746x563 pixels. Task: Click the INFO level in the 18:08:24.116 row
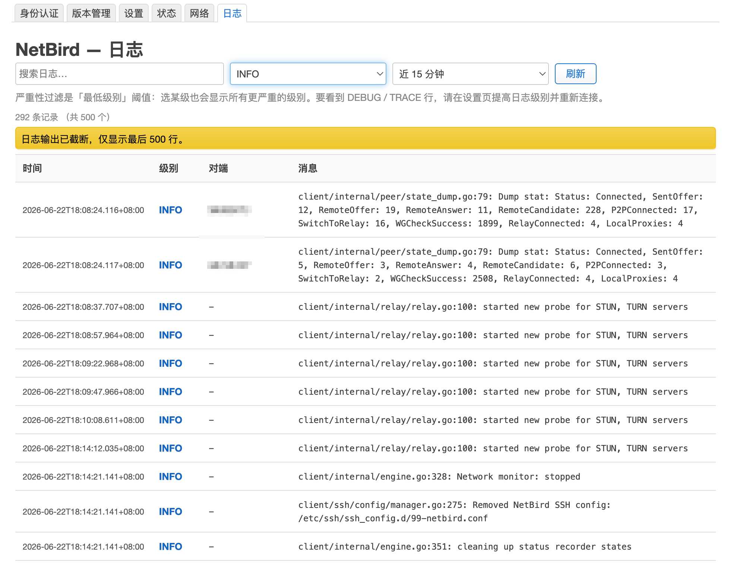pyautogui.click(x=171, y=210)
